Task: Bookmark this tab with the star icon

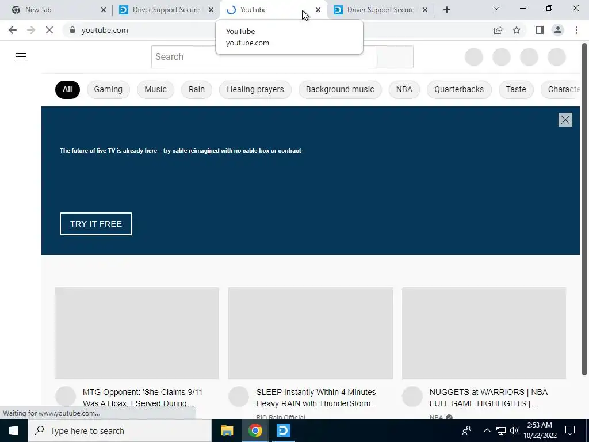Action: click(517, 30)
